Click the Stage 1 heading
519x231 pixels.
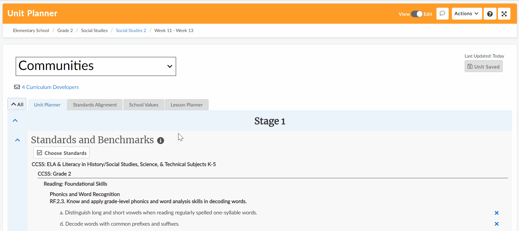(x=270, y=121)
